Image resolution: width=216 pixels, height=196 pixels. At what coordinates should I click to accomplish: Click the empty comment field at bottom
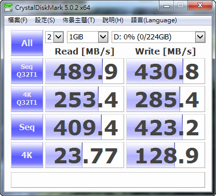[108, 180]
